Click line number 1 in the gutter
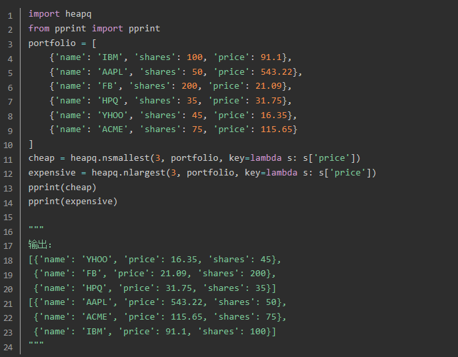Viewport: 458px width, 357px height. [10, 14]
